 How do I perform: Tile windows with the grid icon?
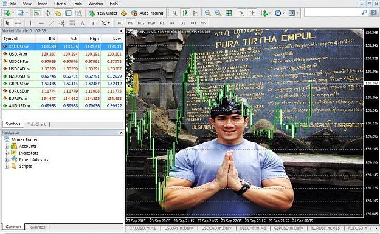[229, 13]
